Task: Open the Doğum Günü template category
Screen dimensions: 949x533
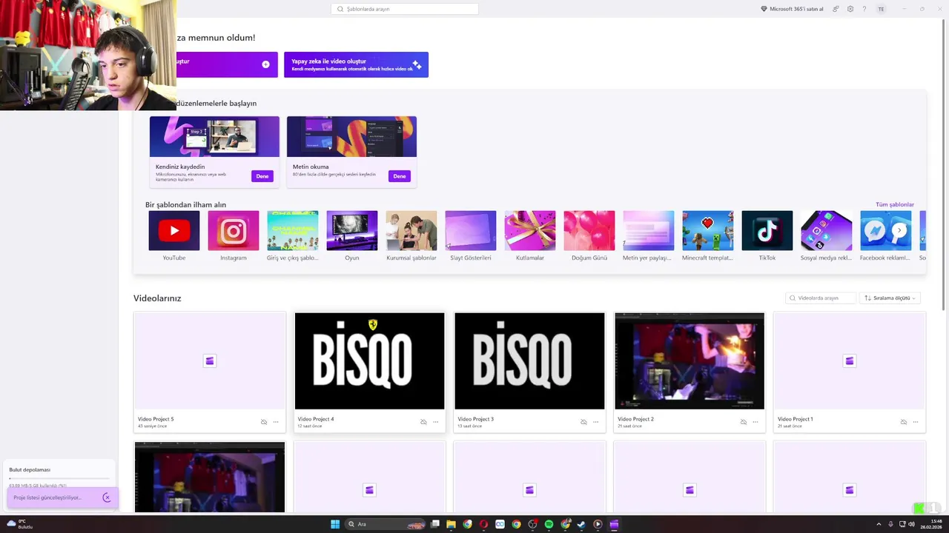Action: [x=589, y=235]
